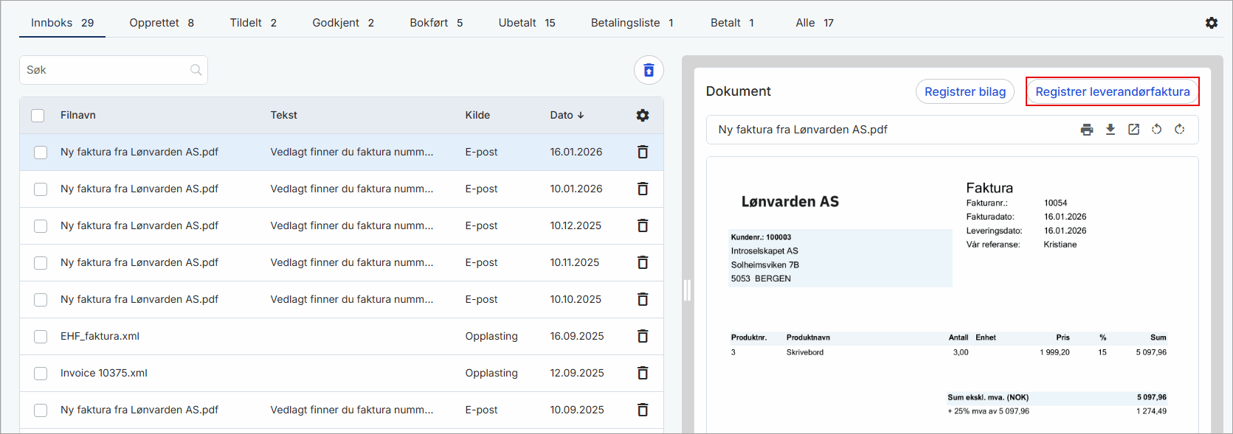Screen dimensions: 1233x434
Task: Open the Ubetalt tab
Action: point(526,23)
